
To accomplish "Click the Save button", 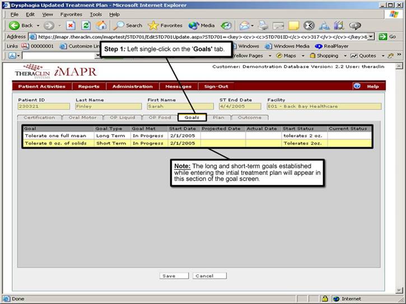I will [x=168, y=275].
